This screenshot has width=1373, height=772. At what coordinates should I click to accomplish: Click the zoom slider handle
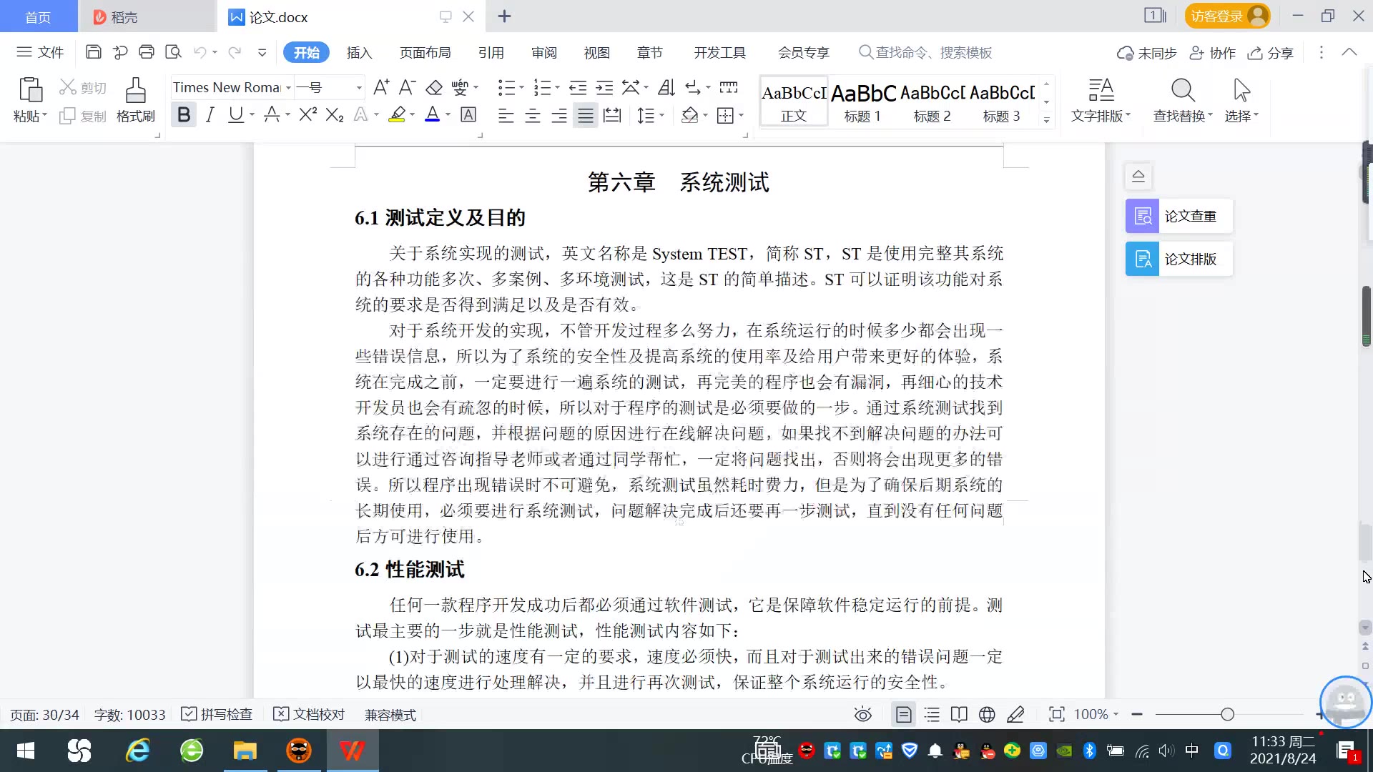[x=1228, y=714]
